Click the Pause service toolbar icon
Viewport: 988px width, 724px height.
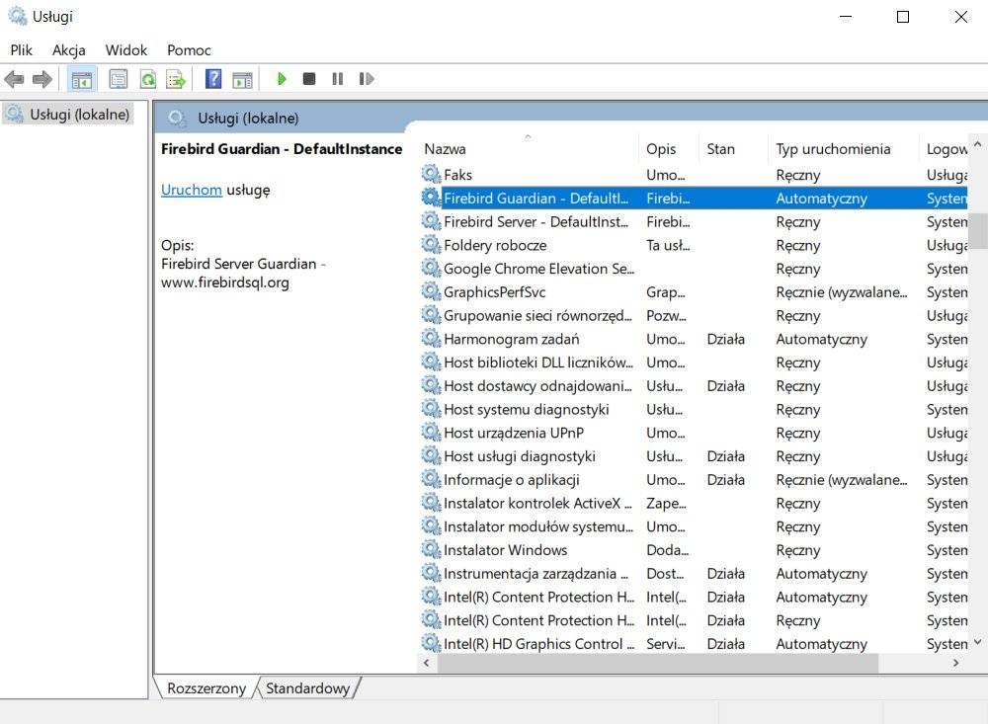pos(338,79)
